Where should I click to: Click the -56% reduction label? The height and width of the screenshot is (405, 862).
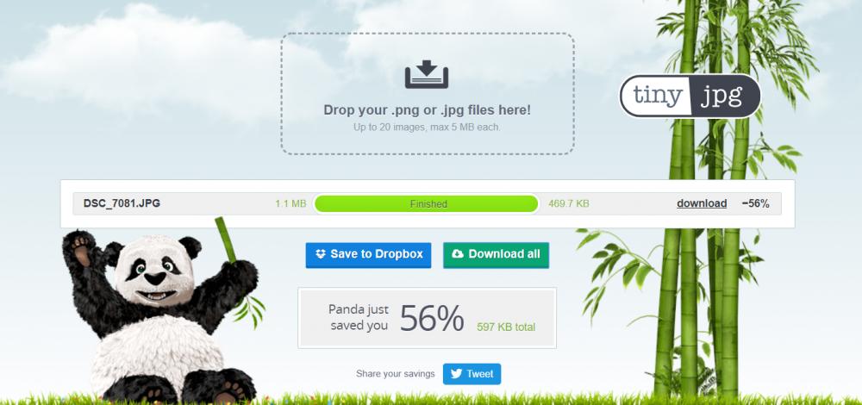click(755, 203)
